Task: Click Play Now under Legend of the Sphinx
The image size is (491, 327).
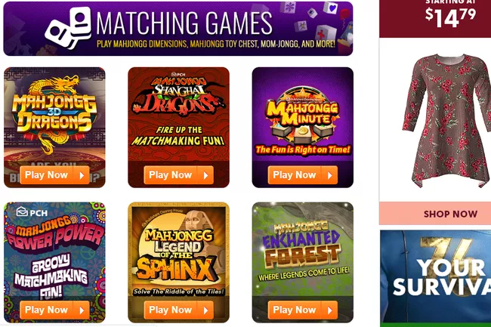Action: [178, 310]
